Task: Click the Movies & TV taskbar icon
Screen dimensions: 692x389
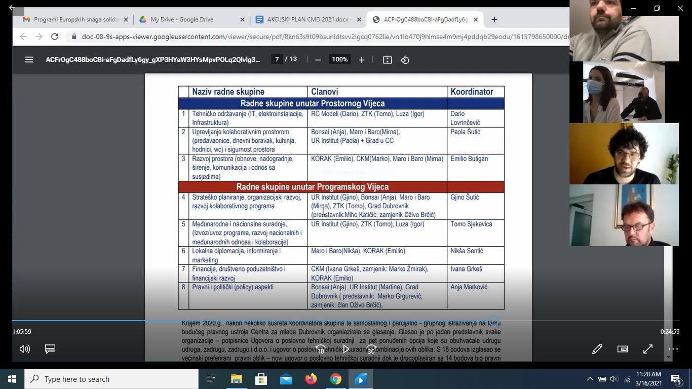Action: click(361, 379)
